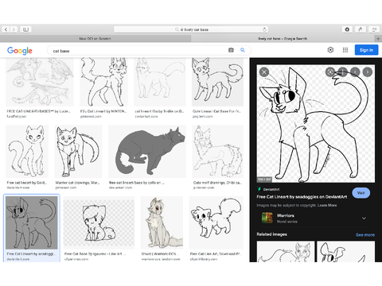Image resolution: width=382 pixels, height=286 pixels.
Task: Open the sitting cat 'Free cat lineart' thumbnail
Action: [27, 152]
